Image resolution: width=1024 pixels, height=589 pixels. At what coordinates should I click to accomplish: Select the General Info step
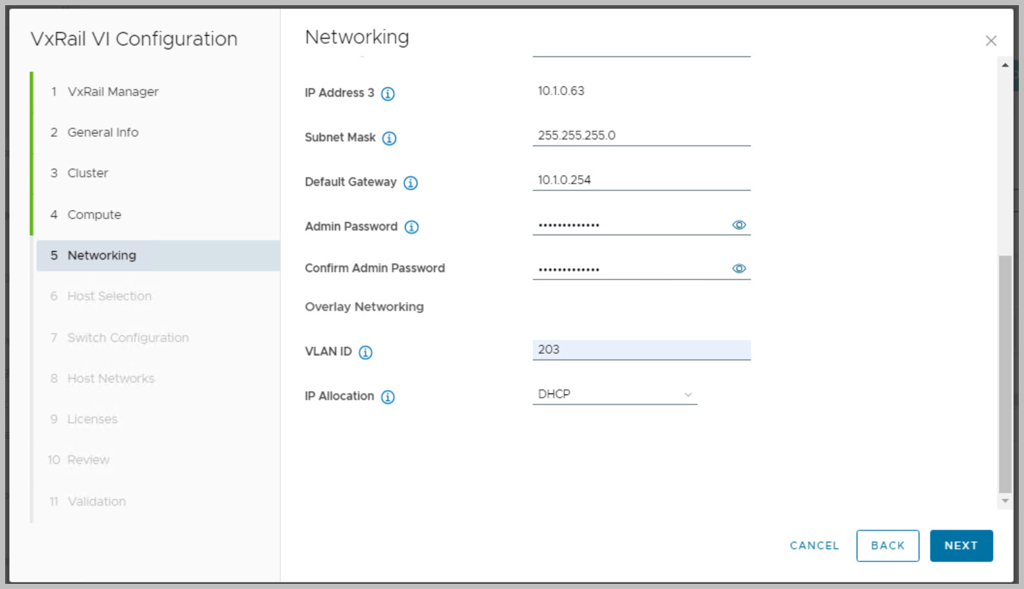103,132
